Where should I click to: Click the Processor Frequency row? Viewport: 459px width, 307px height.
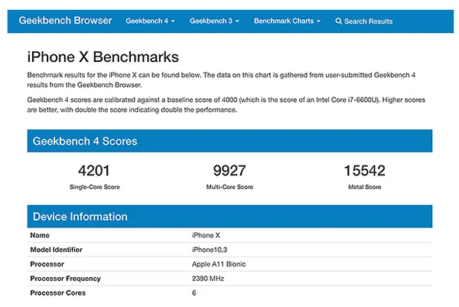pyautogui.click(x=229, y=279)
